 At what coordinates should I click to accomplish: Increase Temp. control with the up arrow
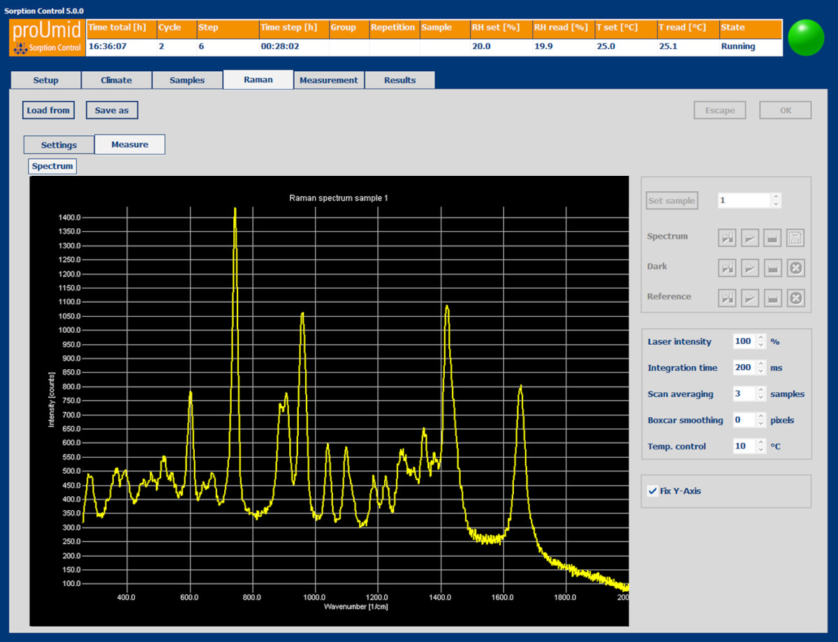pos(761,442)
